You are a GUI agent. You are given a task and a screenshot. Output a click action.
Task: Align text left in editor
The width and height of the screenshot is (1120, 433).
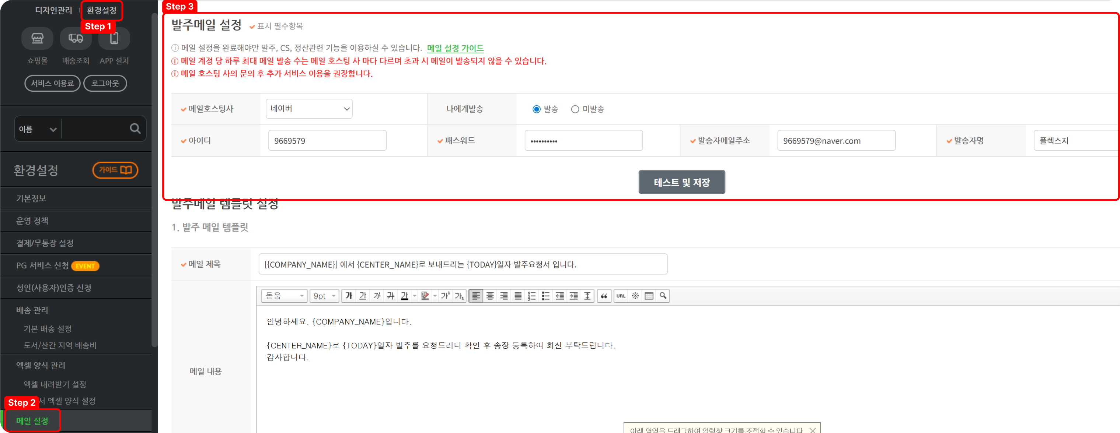(x=476, y=296)
